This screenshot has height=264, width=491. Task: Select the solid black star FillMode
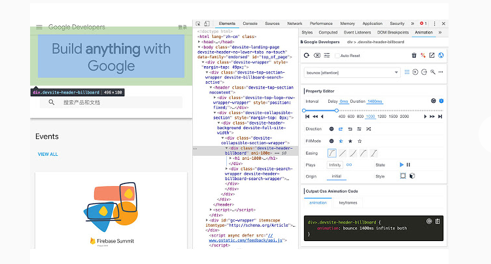350,141
